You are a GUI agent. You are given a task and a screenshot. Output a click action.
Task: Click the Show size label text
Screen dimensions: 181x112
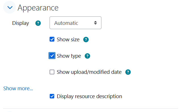(x=68, y=40)
